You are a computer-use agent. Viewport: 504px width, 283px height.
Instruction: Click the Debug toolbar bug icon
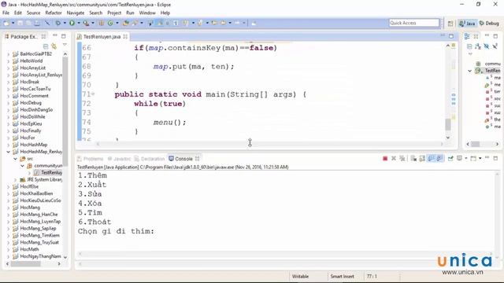coord(57,23)
